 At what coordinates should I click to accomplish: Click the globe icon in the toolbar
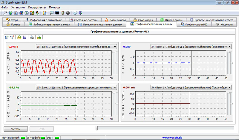(x=10, y=13)
